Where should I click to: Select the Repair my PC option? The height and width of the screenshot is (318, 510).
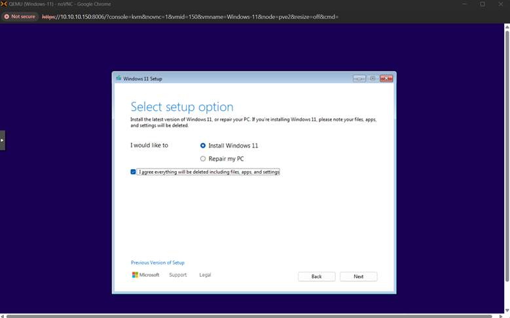tap(203, 159)
